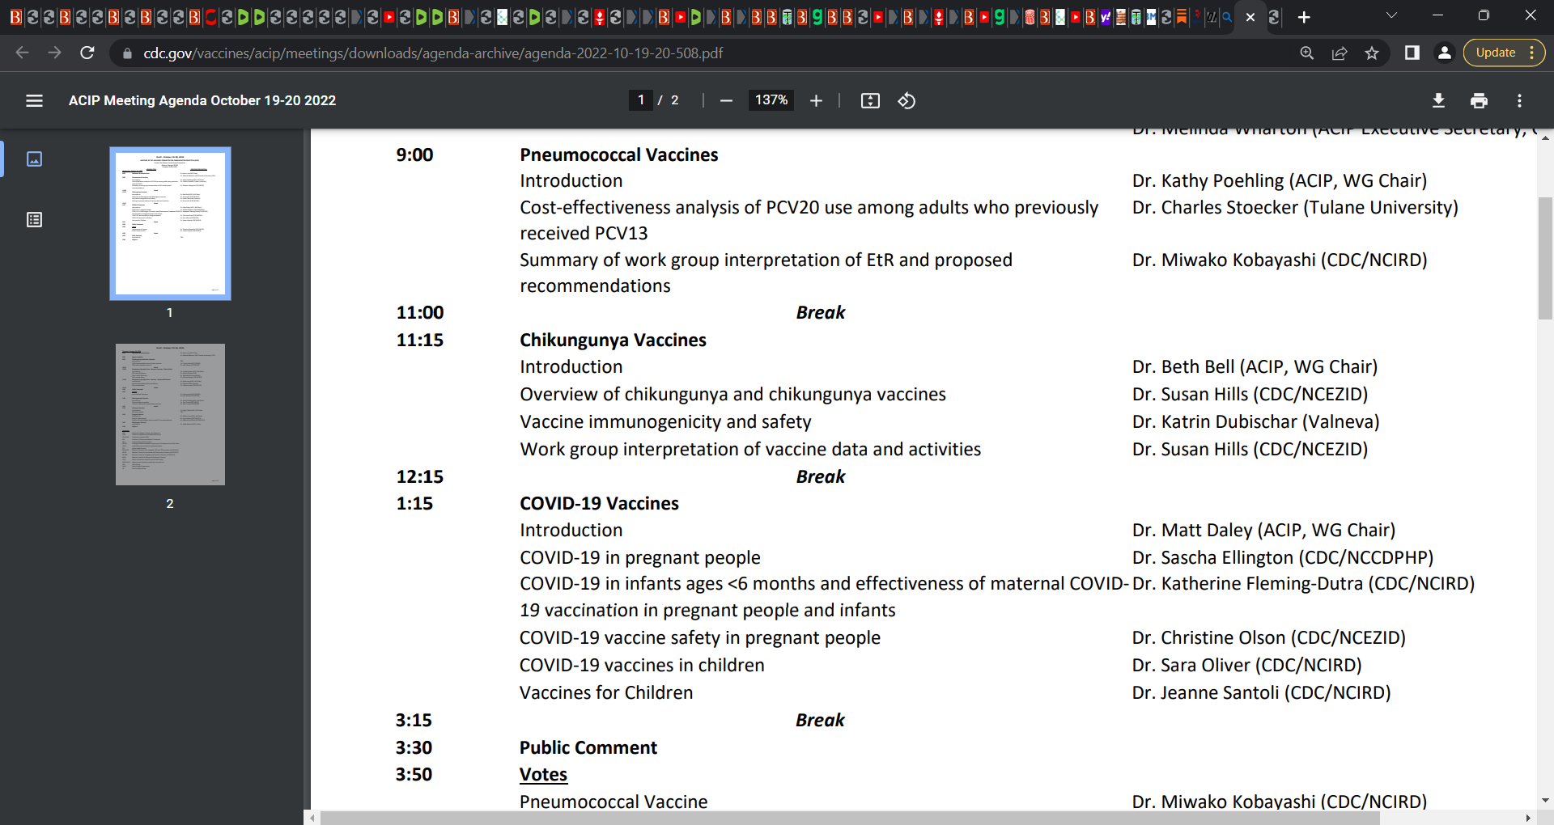Go back to previous page in browser

tap(22, 53)
